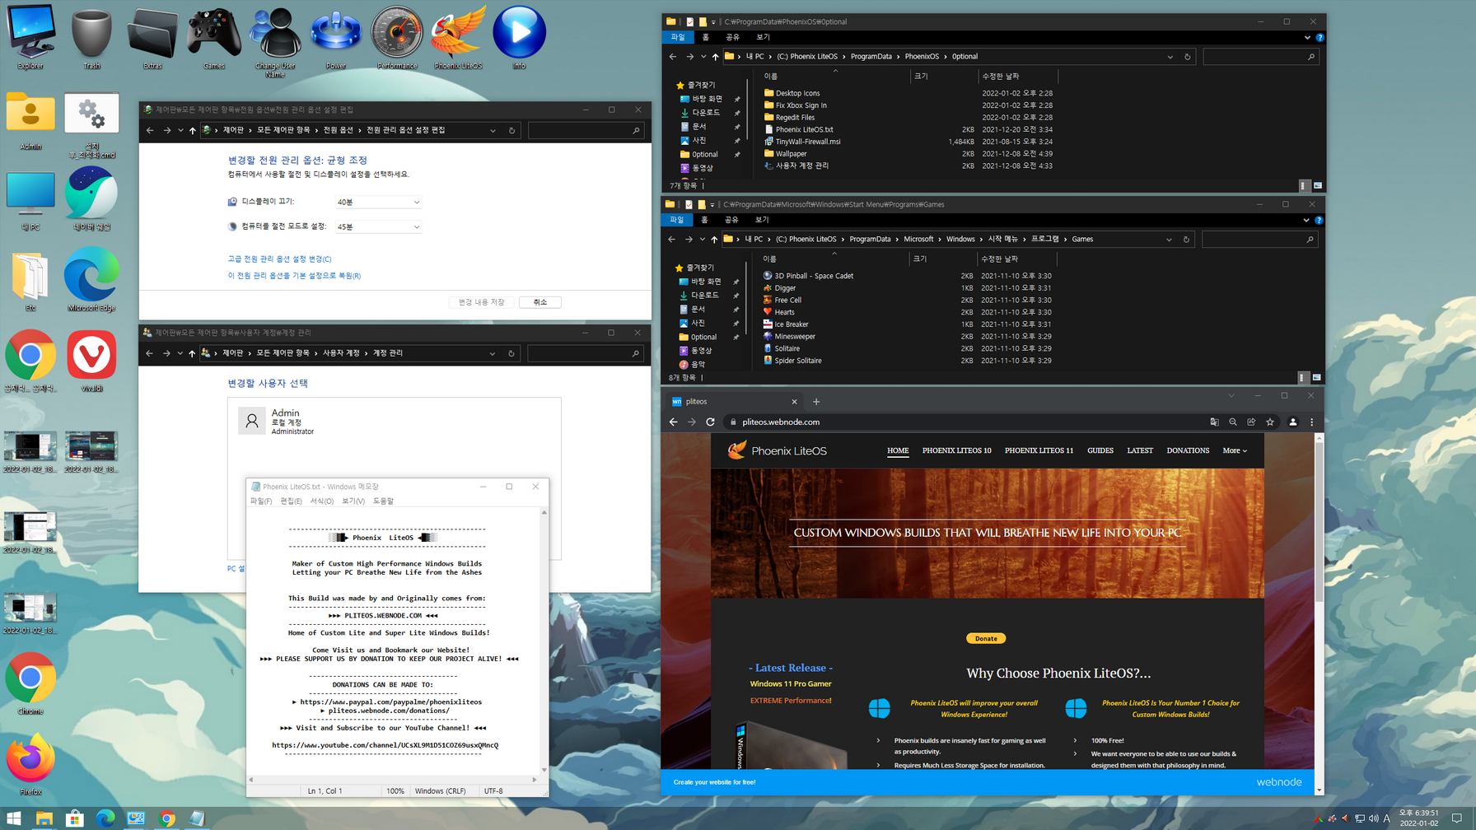The image size is (1476, 830).
Task: Expand address dropdown in Optional explorer window
Action: click(1170, 57)
